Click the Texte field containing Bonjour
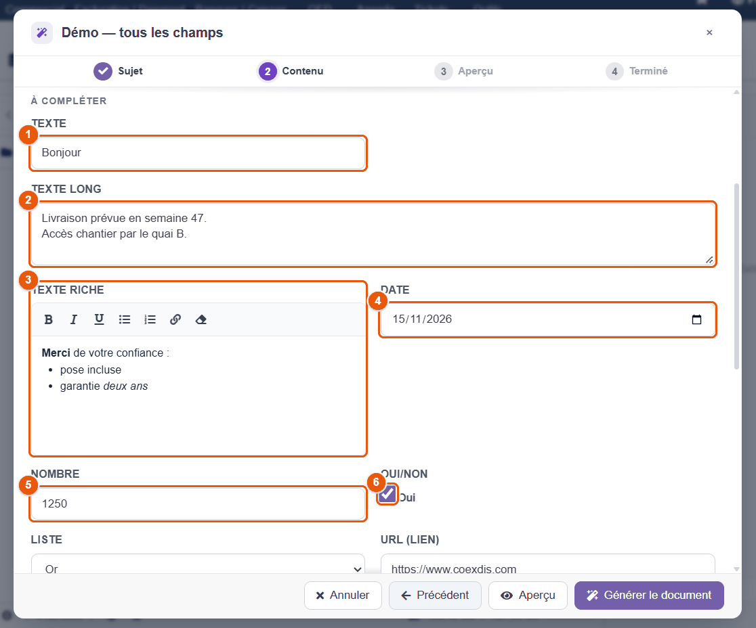Image resolution: width=756 pixels, height=628 pixels. tap(198, 153)
